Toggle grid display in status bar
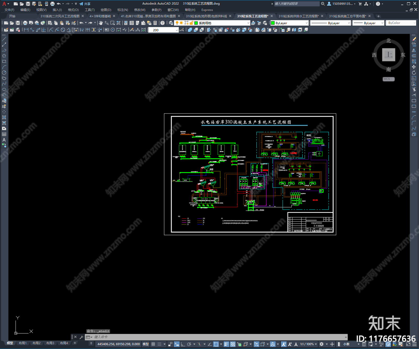 pyautogui.click(x=153, y=344)
